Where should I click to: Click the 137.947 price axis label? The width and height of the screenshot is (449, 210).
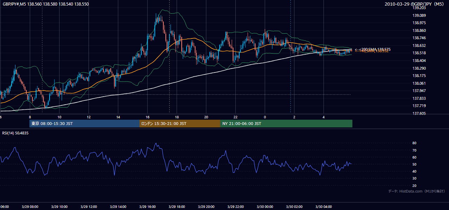(x=419, y=91)
